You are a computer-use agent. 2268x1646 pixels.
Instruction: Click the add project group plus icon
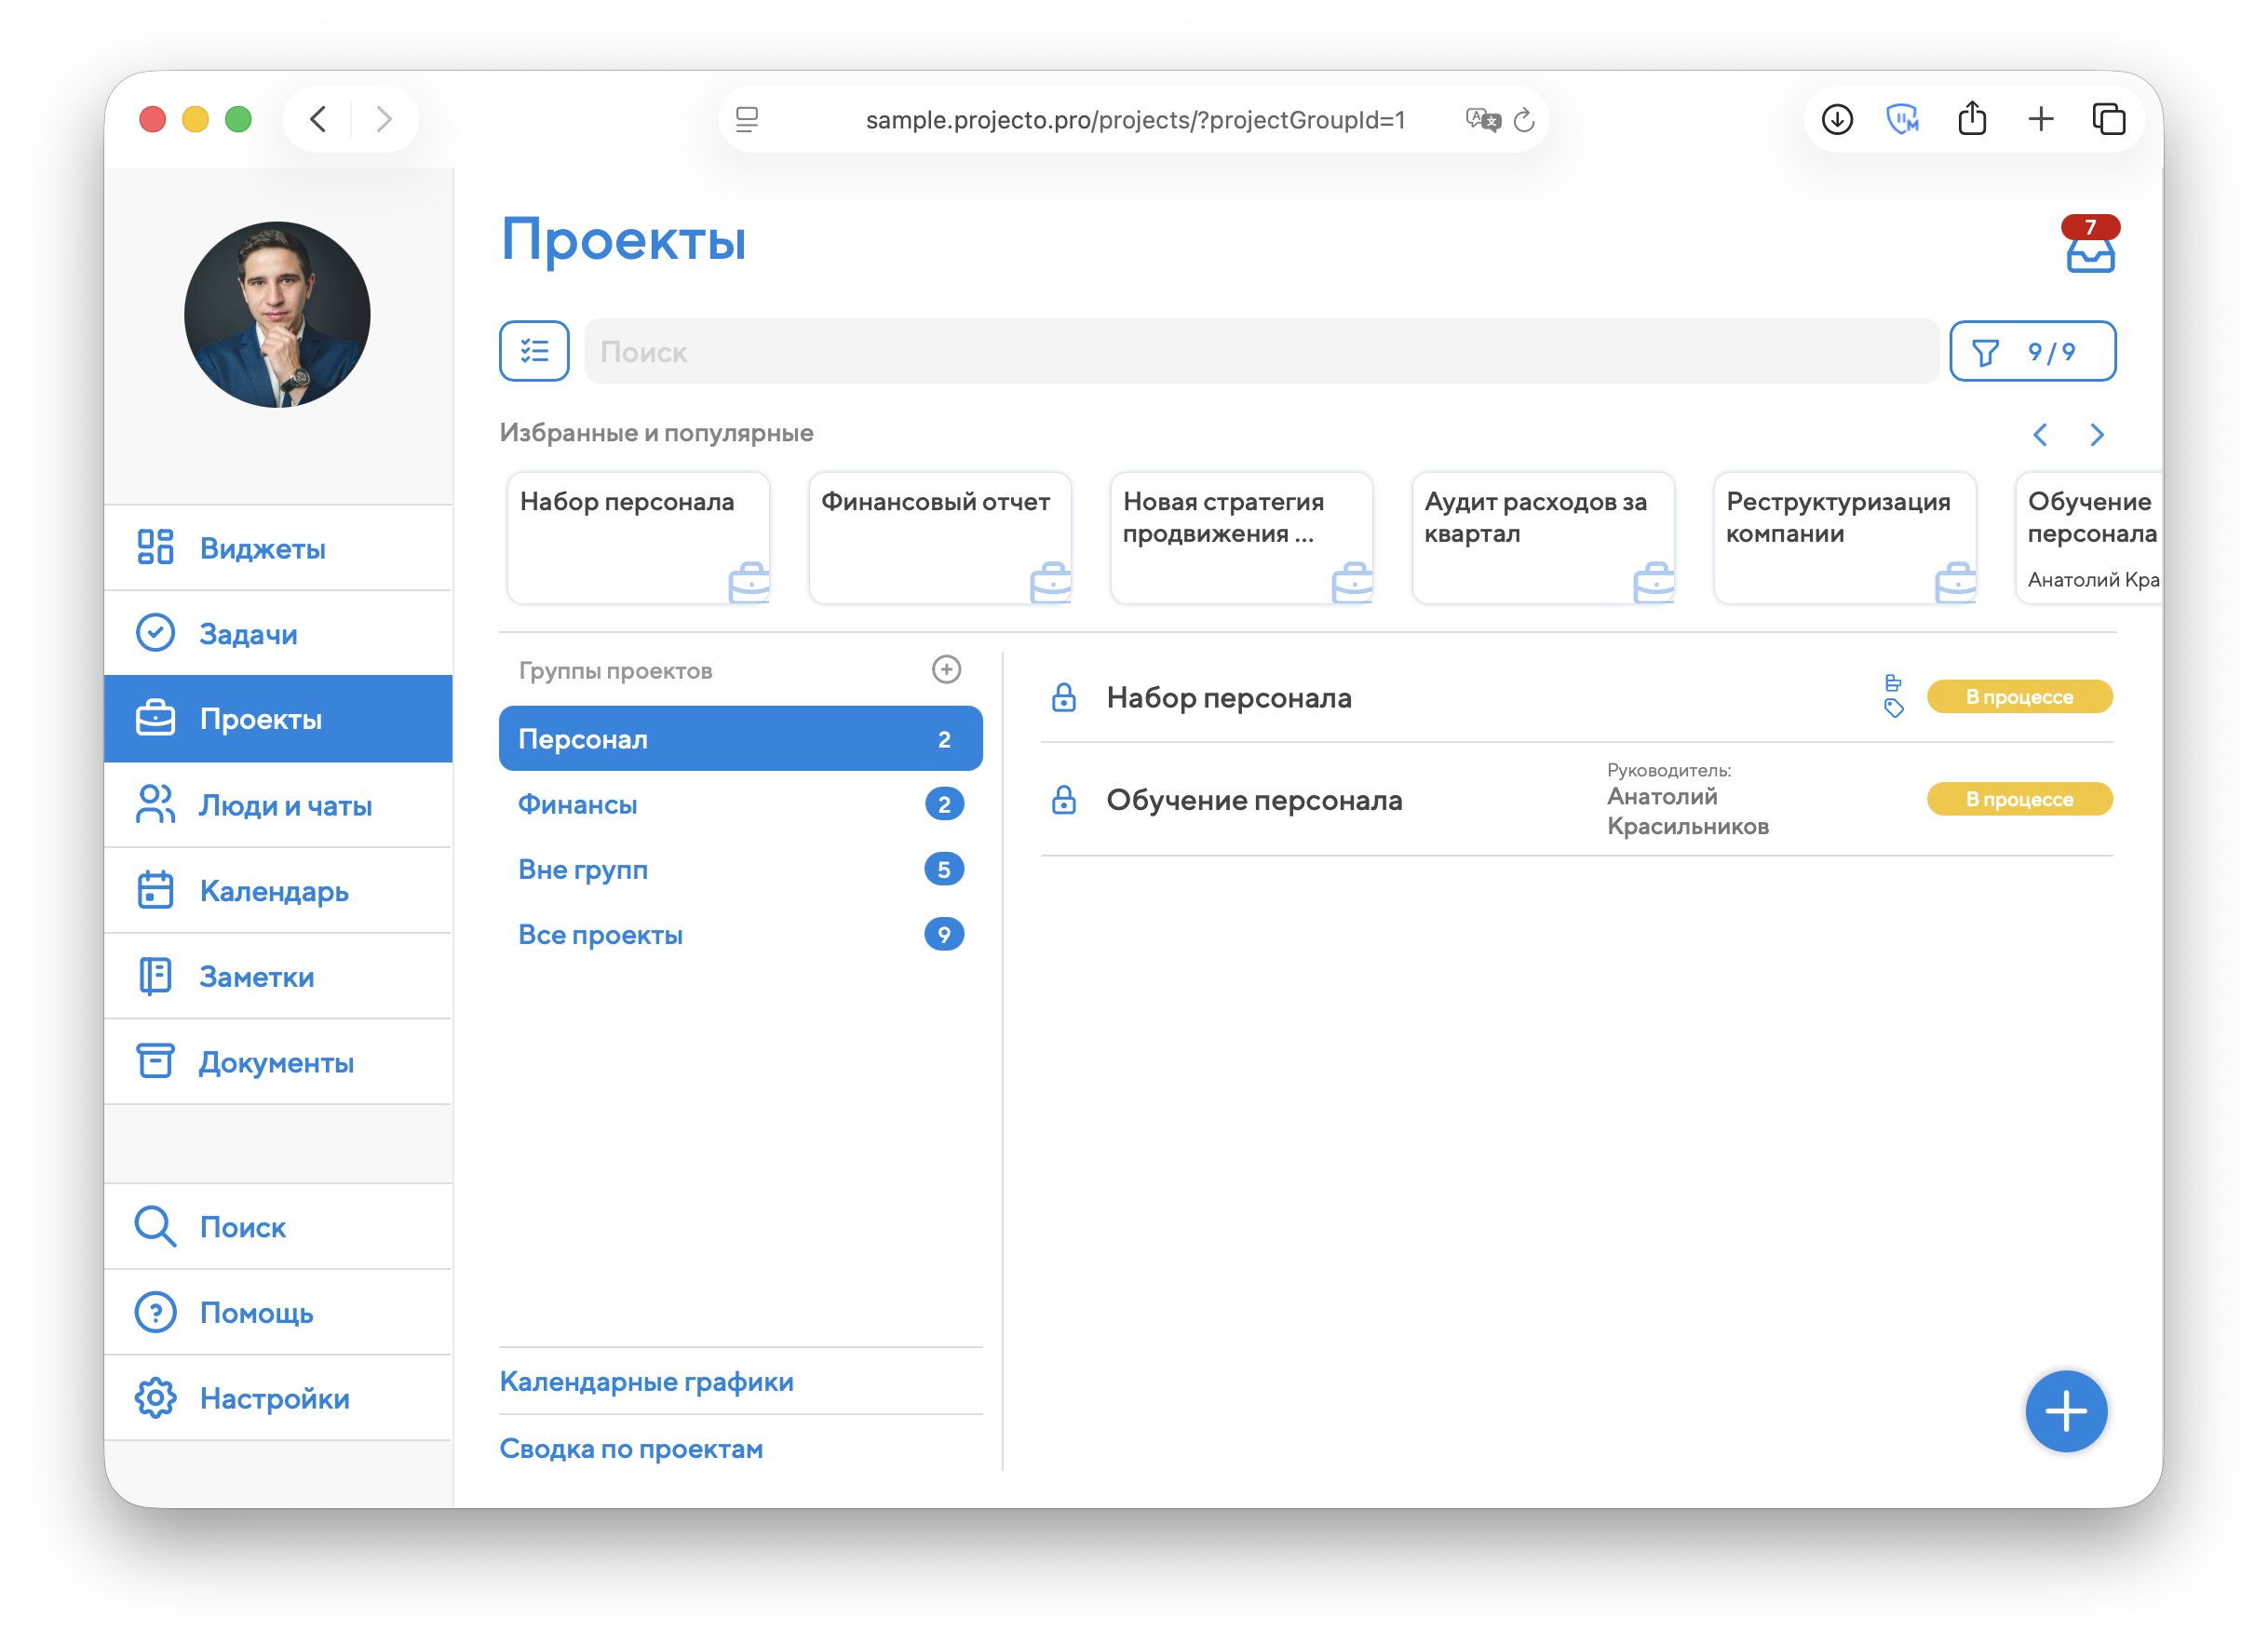(x=946, y=669)
